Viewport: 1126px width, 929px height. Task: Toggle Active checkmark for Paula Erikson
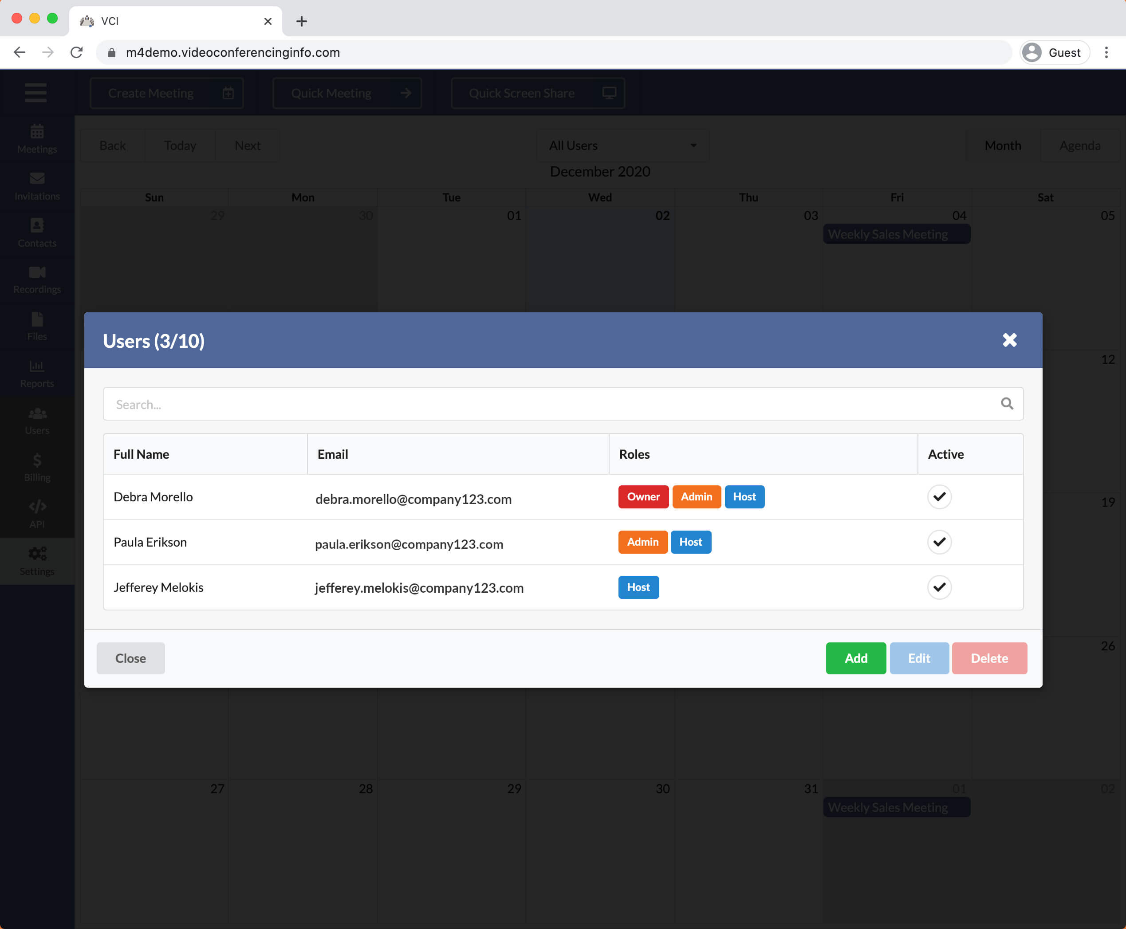pos(939,542)
